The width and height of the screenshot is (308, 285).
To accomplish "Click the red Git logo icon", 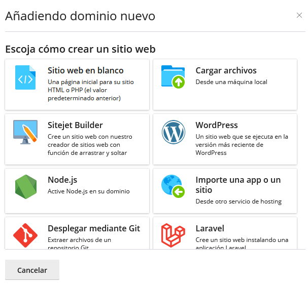I will pos(25,236).
